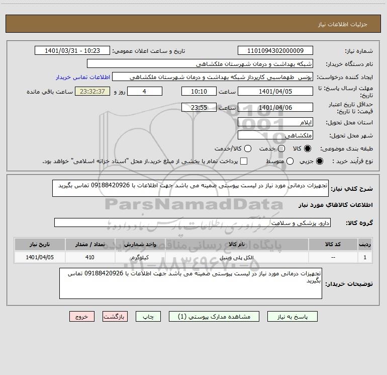Click the شرح کلی نیاز description box

pyautogui.click(x=190, y=188)
